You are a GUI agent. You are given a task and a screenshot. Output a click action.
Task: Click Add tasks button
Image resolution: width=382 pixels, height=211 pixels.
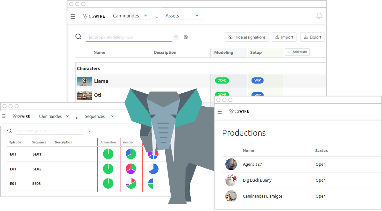(297, 52)
